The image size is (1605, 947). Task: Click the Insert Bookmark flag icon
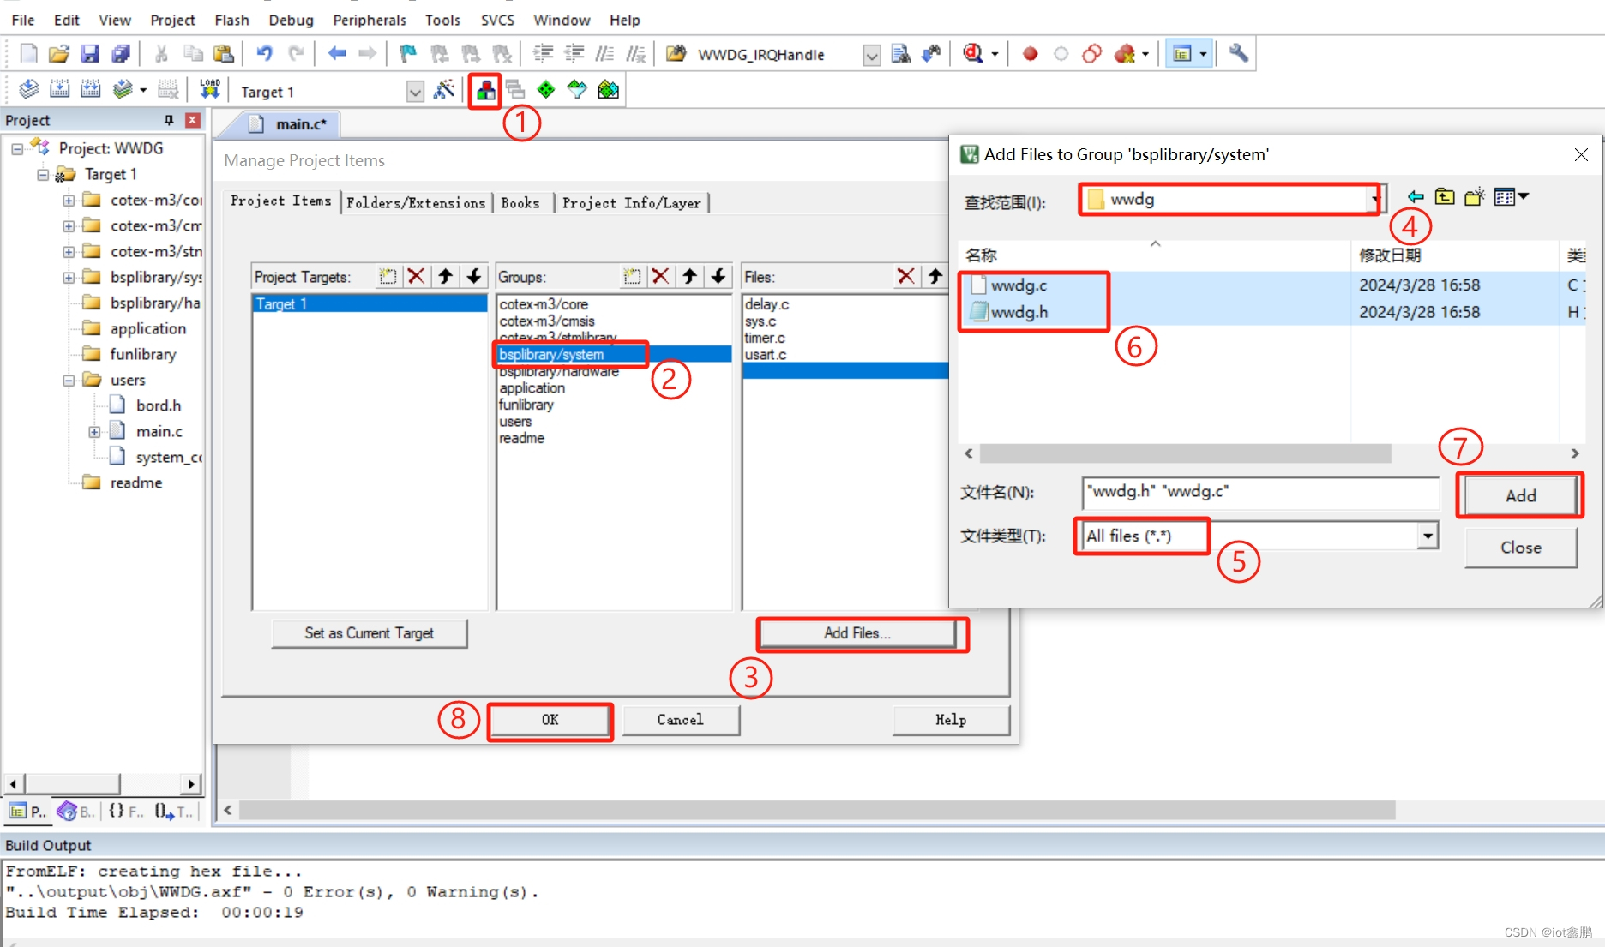[408, 54]
